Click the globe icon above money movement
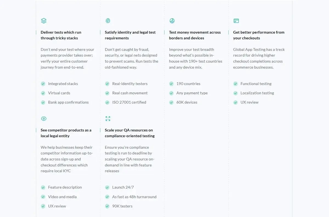 coord(172,21)
